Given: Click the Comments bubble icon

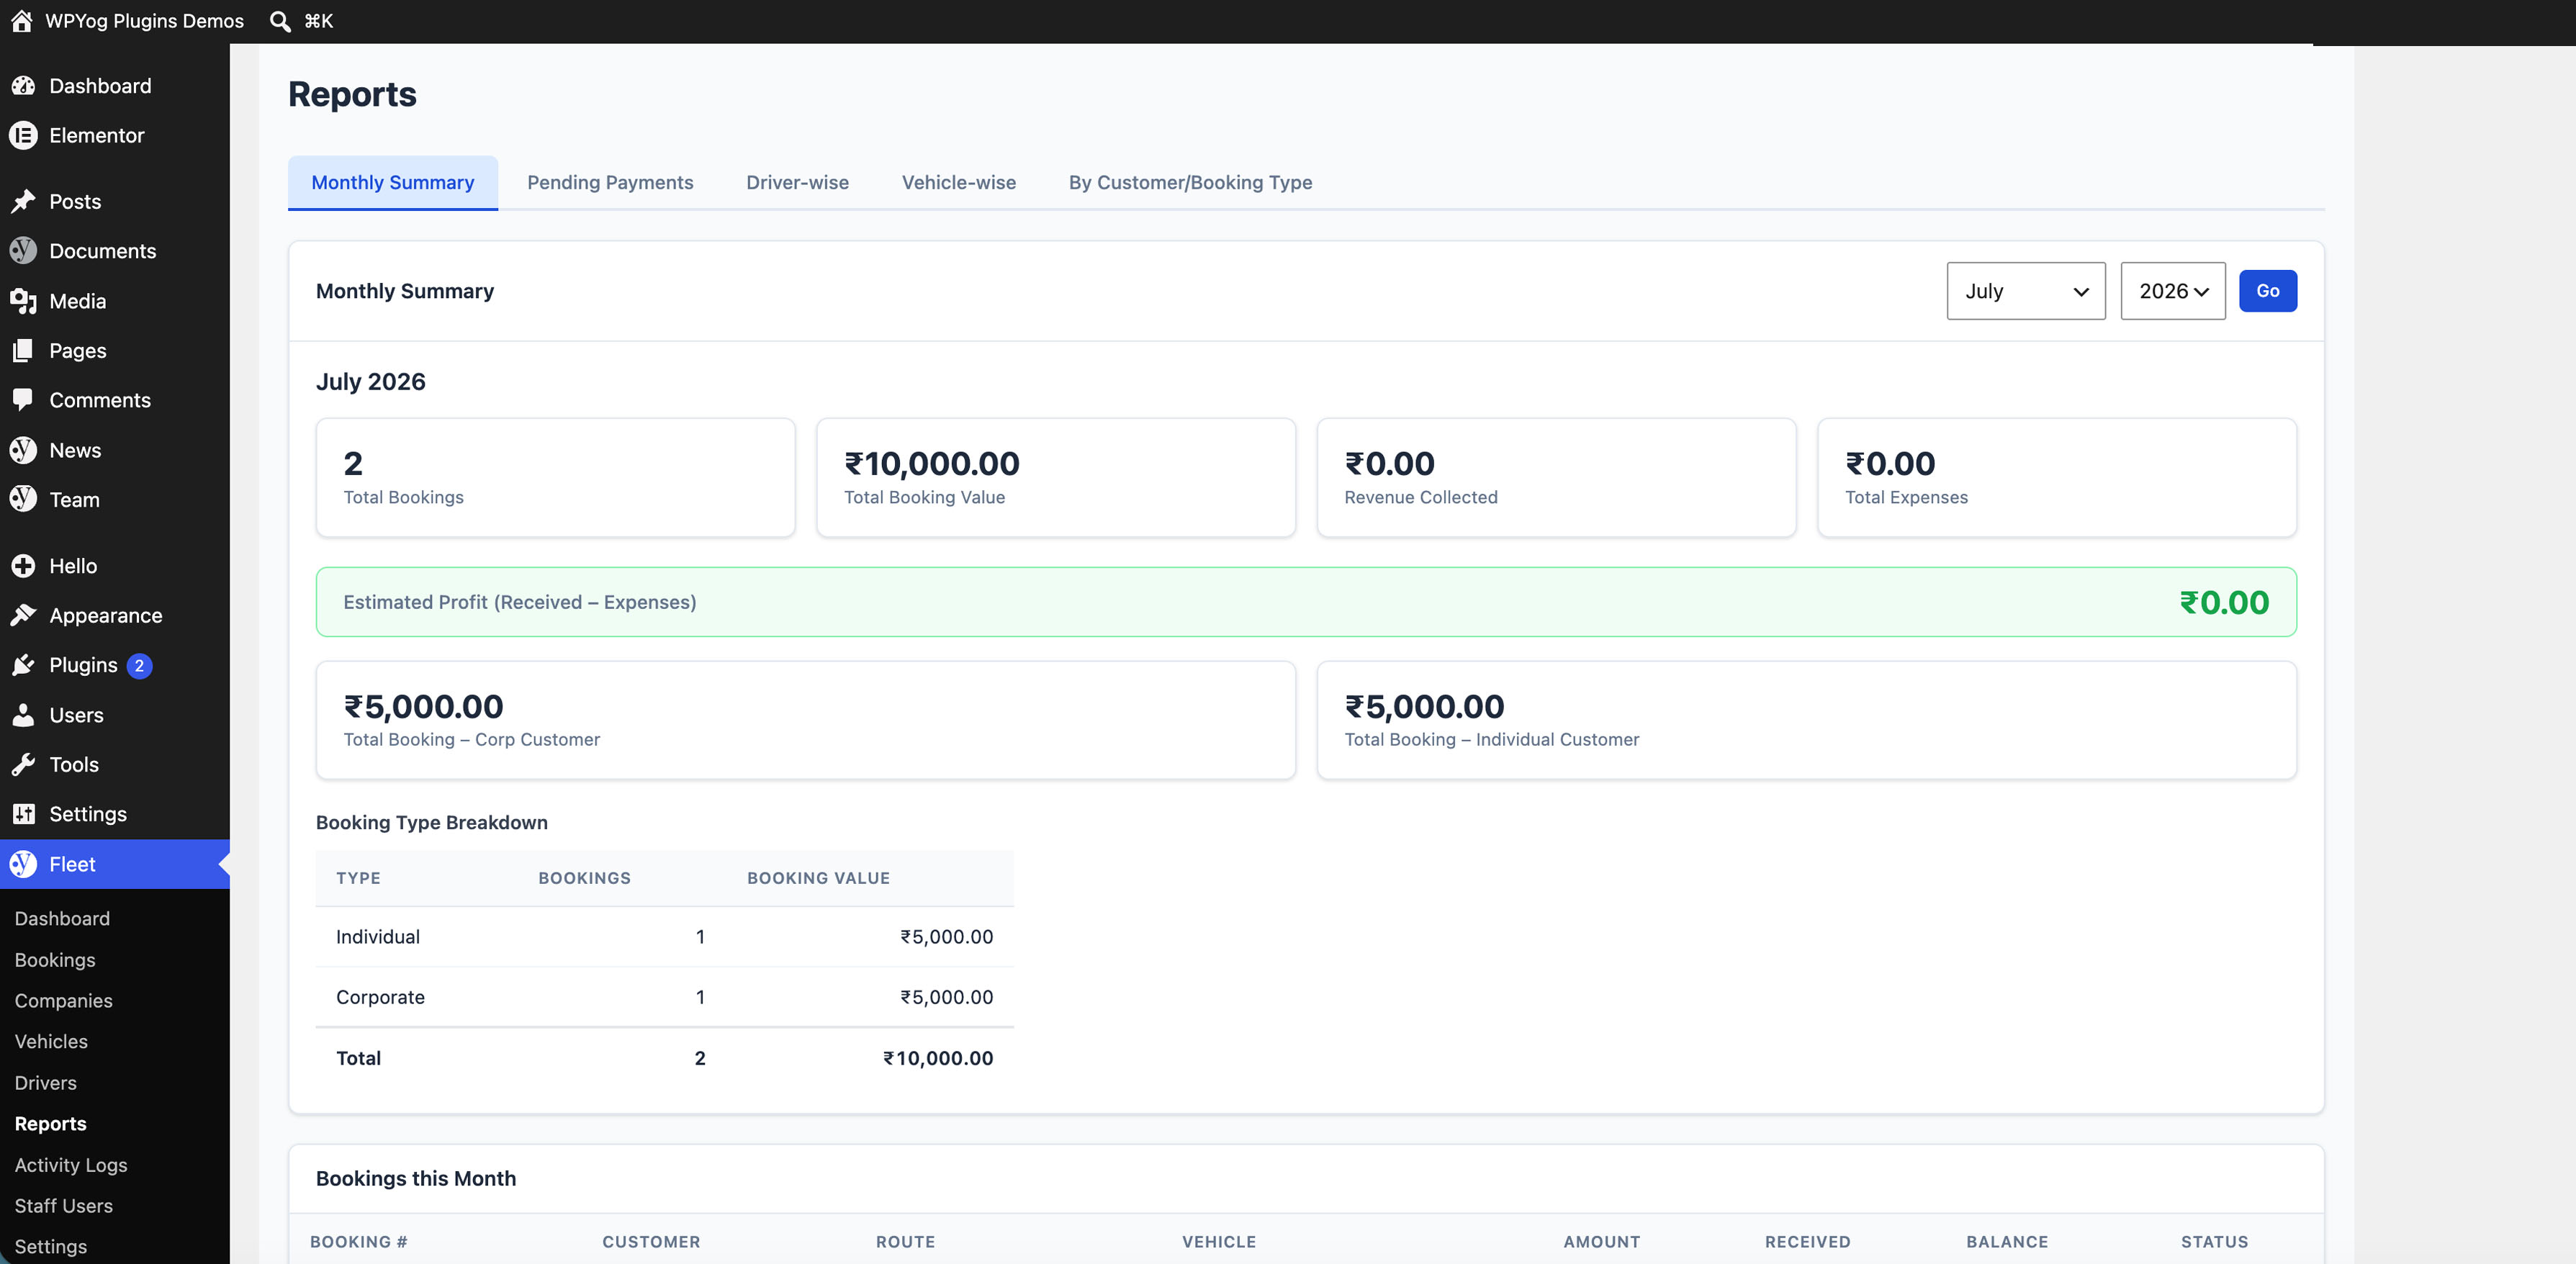Looking at the screenshot, I should pyautogui.click(x=23, y=400).
